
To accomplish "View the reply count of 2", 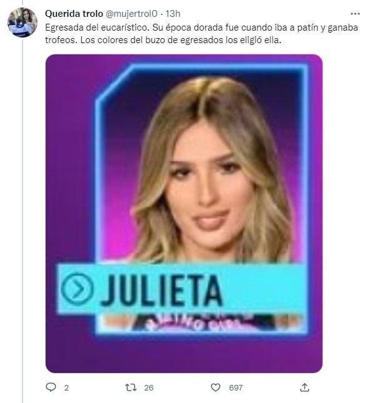I will (x=66, y=387).
